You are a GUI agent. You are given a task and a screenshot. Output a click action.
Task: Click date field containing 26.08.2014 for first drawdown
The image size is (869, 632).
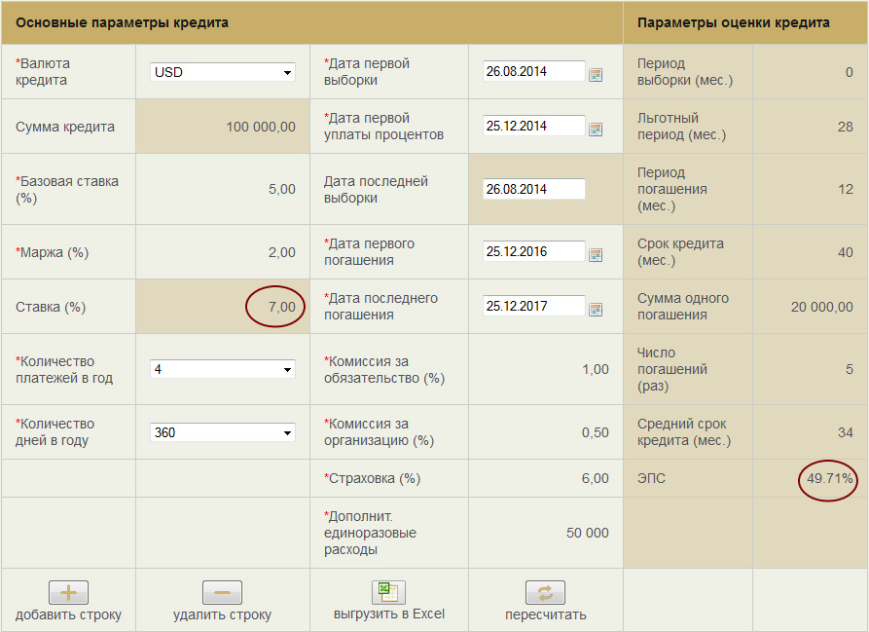pos(533,71)
